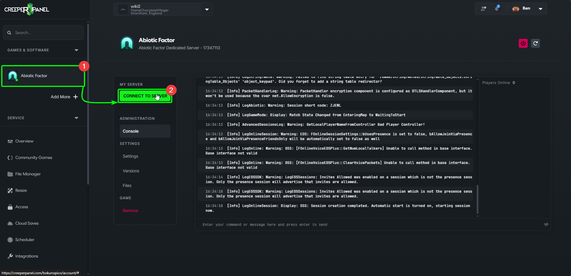Click the console log scrollbar

click(478, 199)
